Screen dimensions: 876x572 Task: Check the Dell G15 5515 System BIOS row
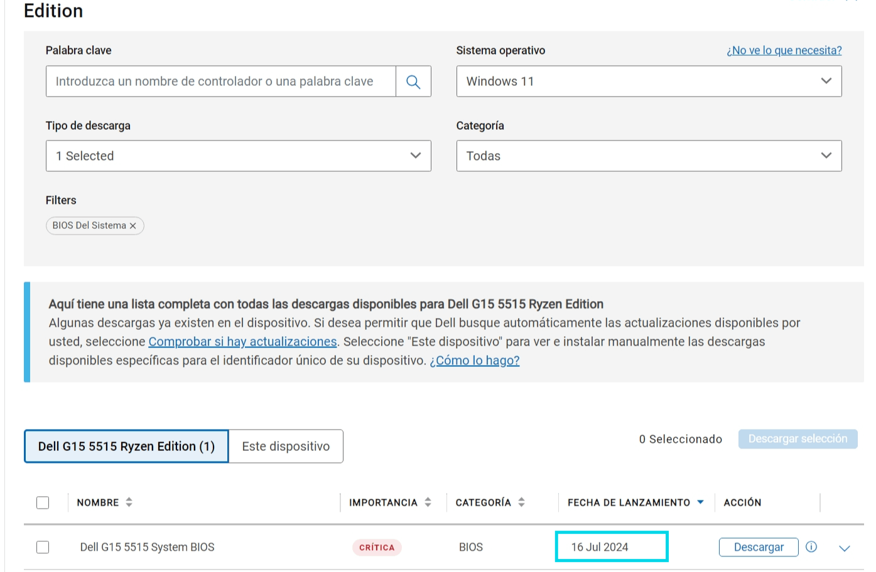tap(43, 547)
